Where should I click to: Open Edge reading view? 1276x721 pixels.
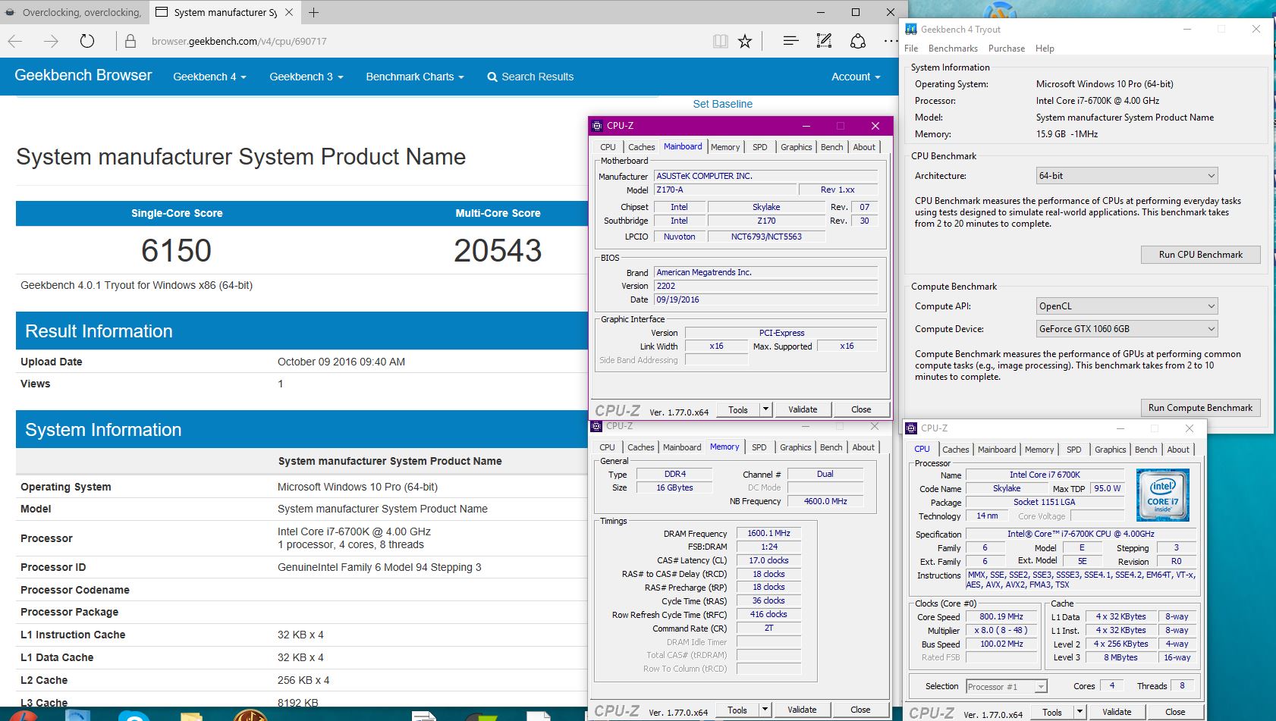[721, 41]
